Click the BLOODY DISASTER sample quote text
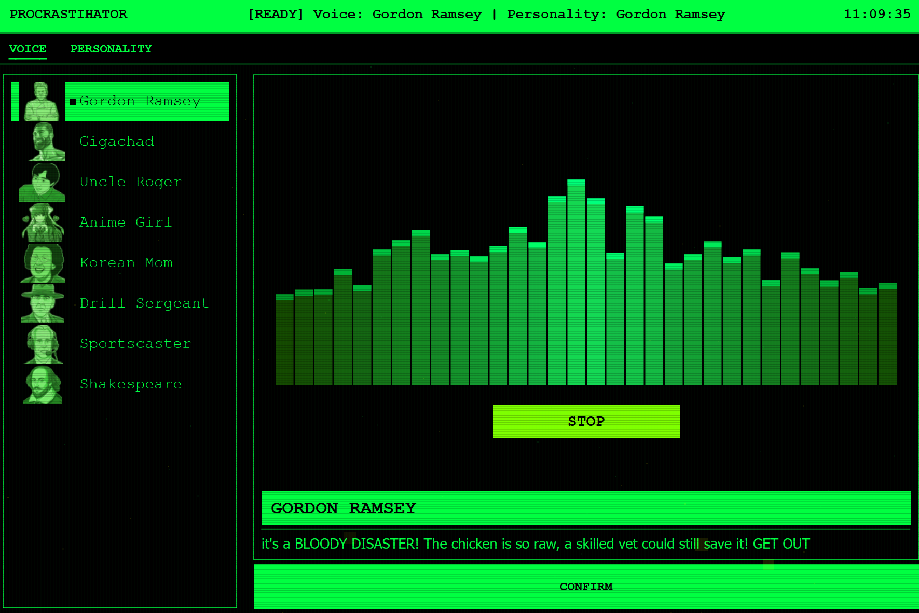919x613 pixels. pos(536,544)
